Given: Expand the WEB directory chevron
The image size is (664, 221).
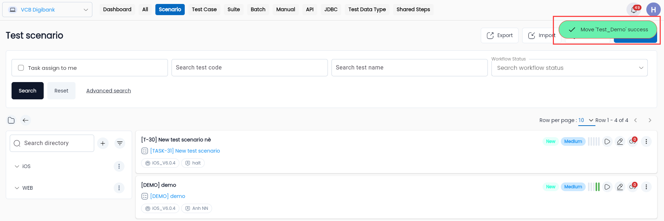Looking at the screenshot, I should (x=17, y=188).
